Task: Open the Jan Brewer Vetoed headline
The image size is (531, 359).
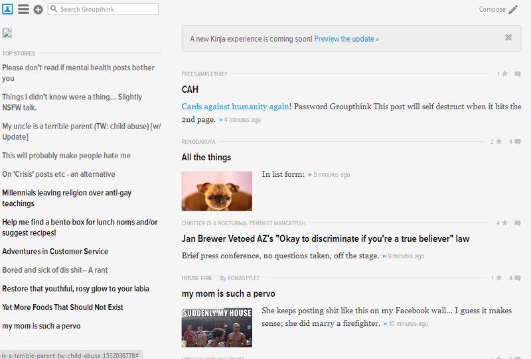Action: coord(325,238)
